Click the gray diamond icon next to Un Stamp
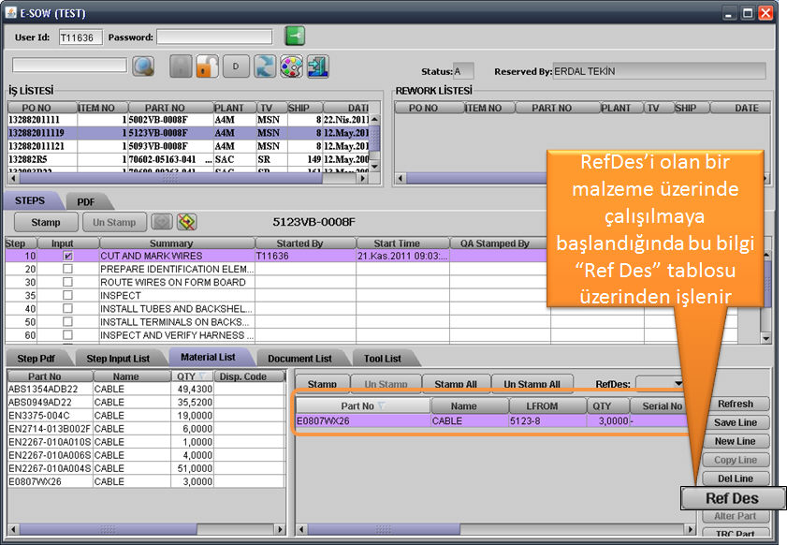This screenshot has height=545, width=787. point(162,222)
